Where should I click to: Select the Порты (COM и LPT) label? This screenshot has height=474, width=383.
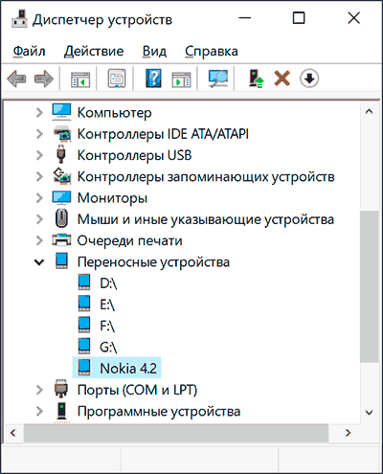[137, 390]
